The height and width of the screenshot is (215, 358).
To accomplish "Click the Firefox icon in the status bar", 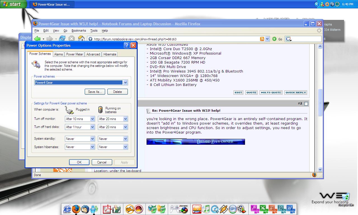I will pyautogui.click(x=314, y=175).
